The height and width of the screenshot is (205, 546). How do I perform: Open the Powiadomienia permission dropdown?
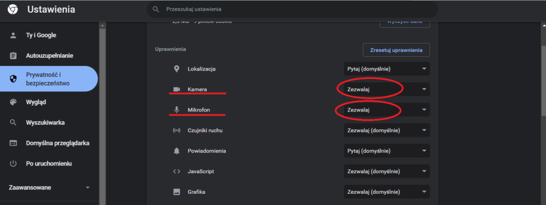387,151
